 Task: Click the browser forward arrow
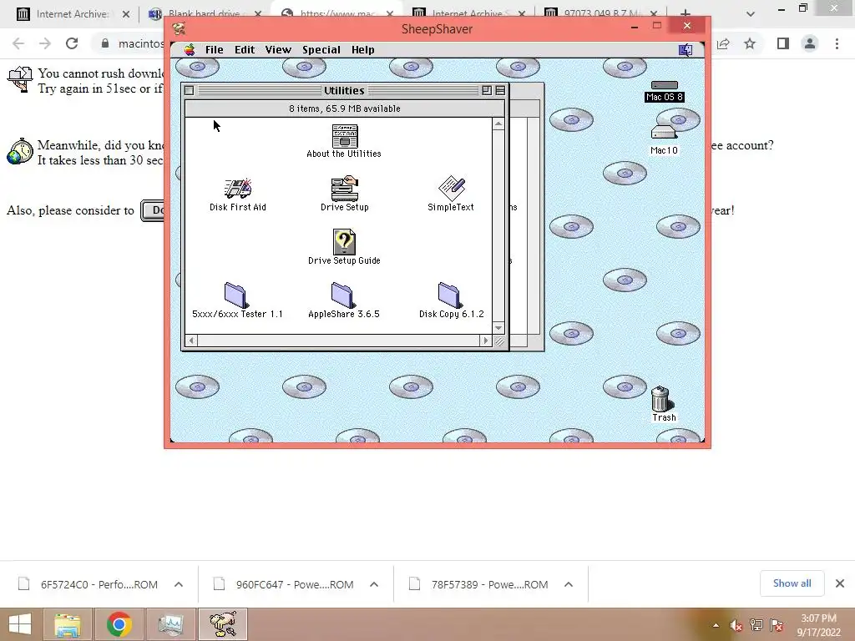[x=45, y=43]
